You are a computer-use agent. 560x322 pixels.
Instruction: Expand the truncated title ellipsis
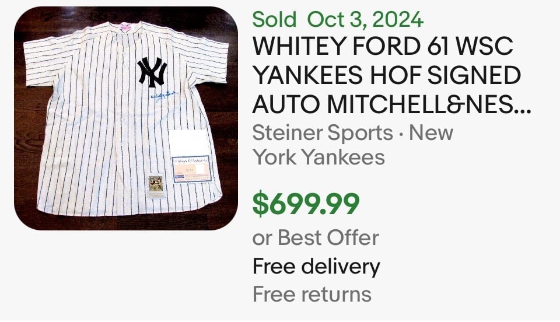click(x=523, y=108)
